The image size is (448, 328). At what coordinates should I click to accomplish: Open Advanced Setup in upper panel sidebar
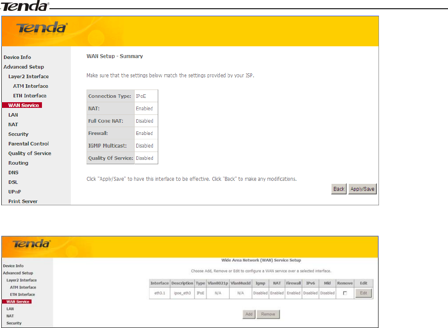coord(24,67)
